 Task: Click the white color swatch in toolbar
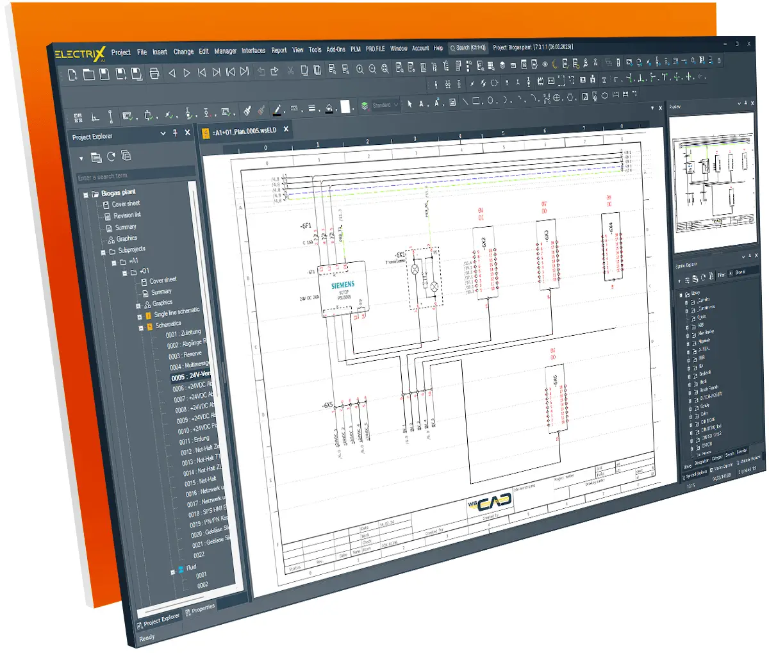click(x=347, y=107)
